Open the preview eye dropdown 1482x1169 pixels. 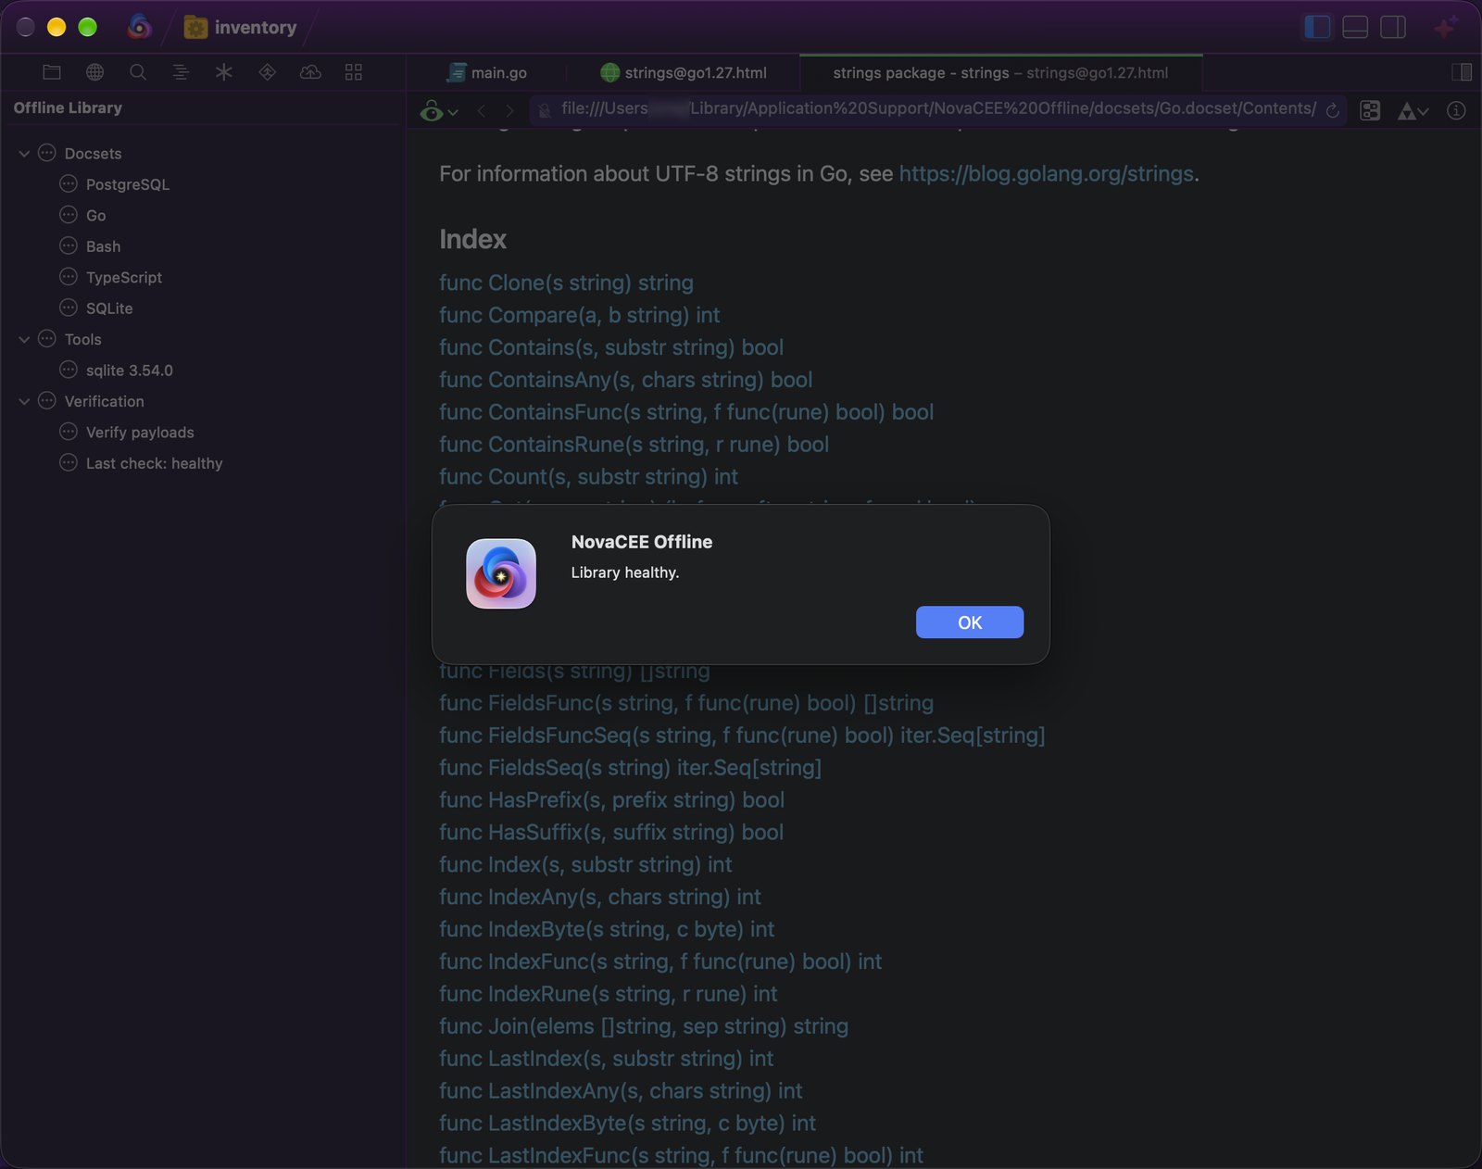point(439,111)
